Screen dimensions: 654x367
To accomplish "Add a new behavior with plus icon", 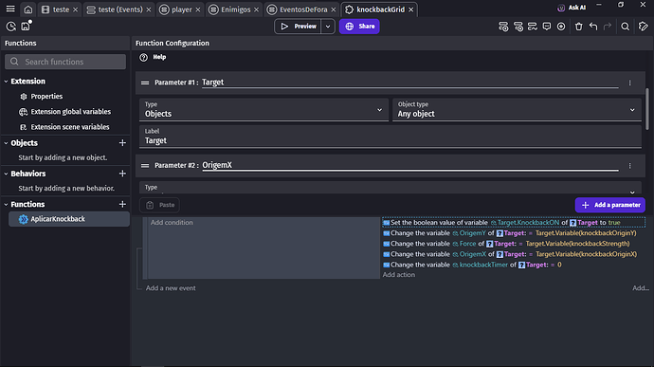I will click(122, 174).
